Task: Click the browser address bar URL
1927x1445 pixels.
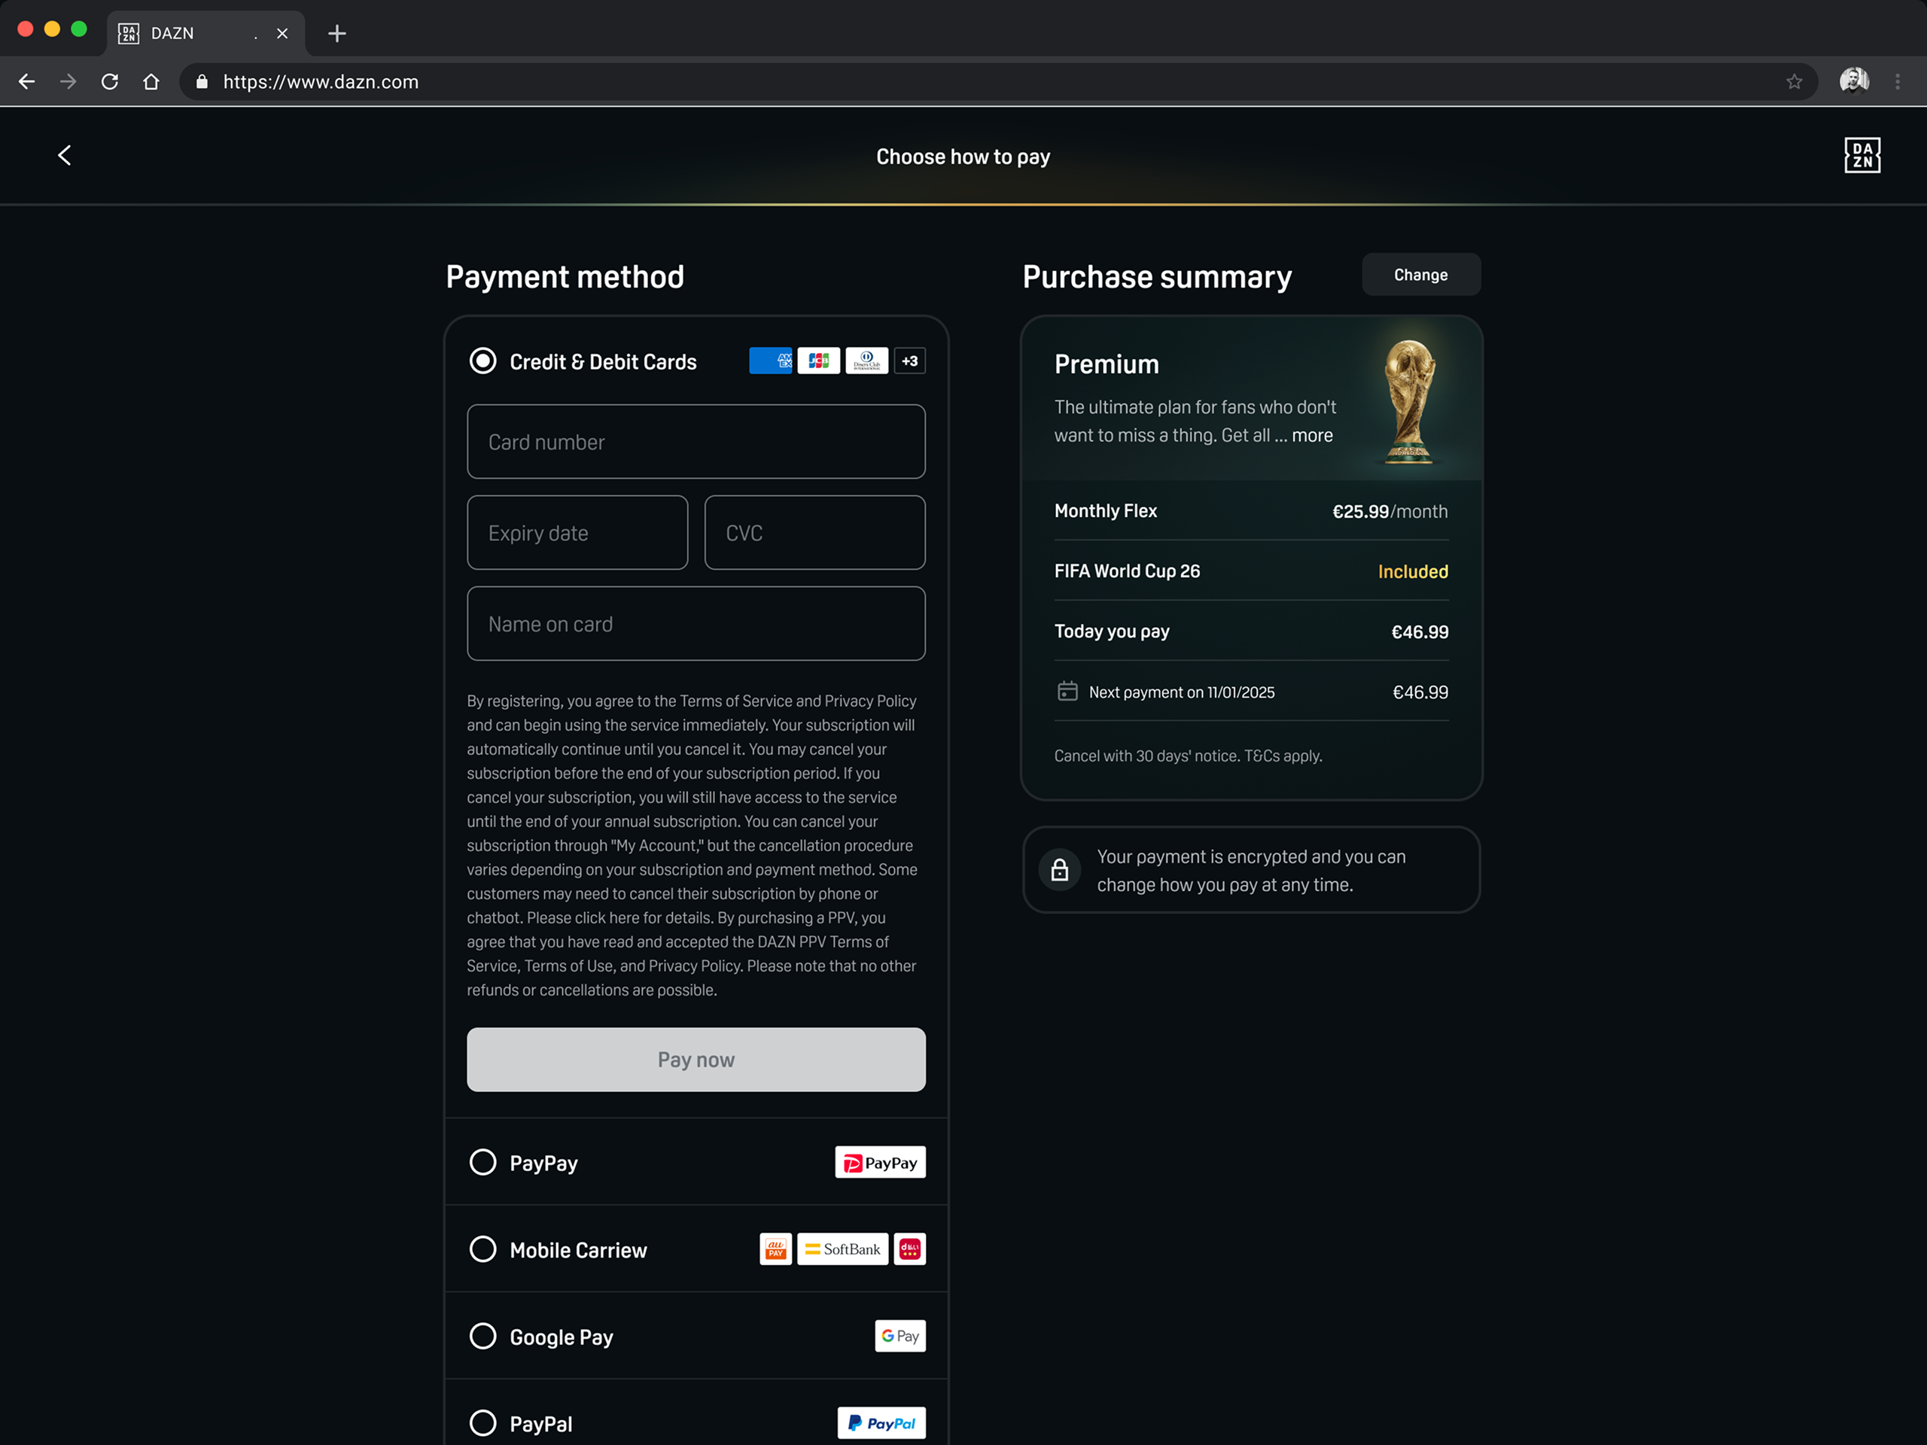Action: 321,82
